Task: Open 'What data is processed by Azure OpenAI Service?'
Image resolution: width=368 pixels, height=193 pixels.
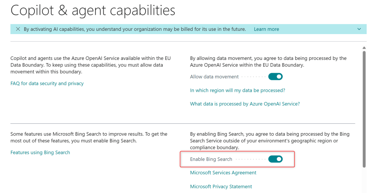Action: coord(245,104)
